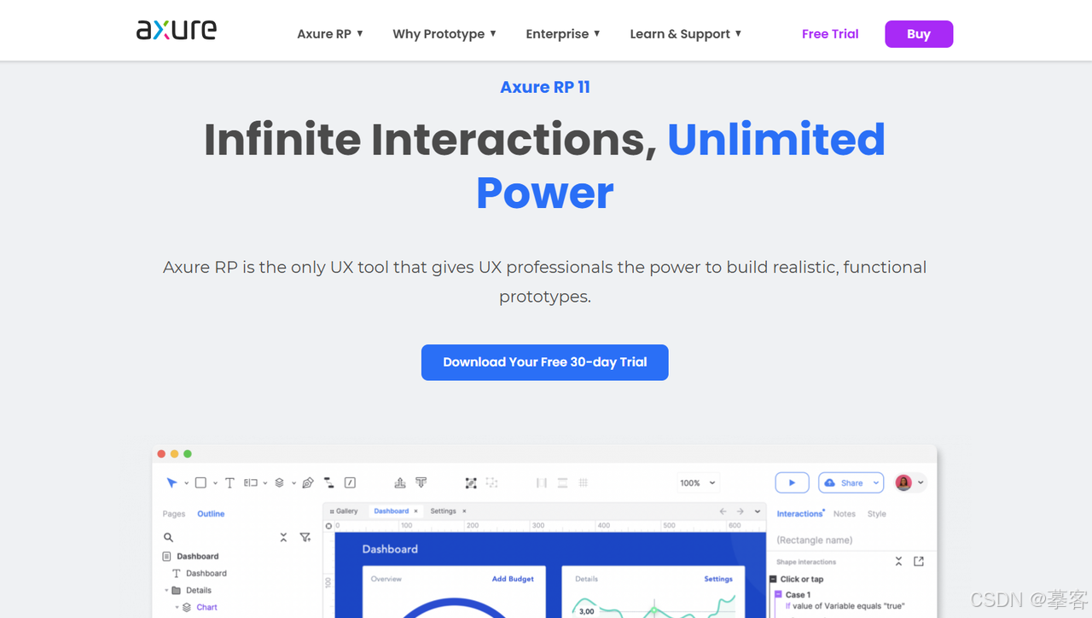Click Settings link in Details card

(718, 579)
